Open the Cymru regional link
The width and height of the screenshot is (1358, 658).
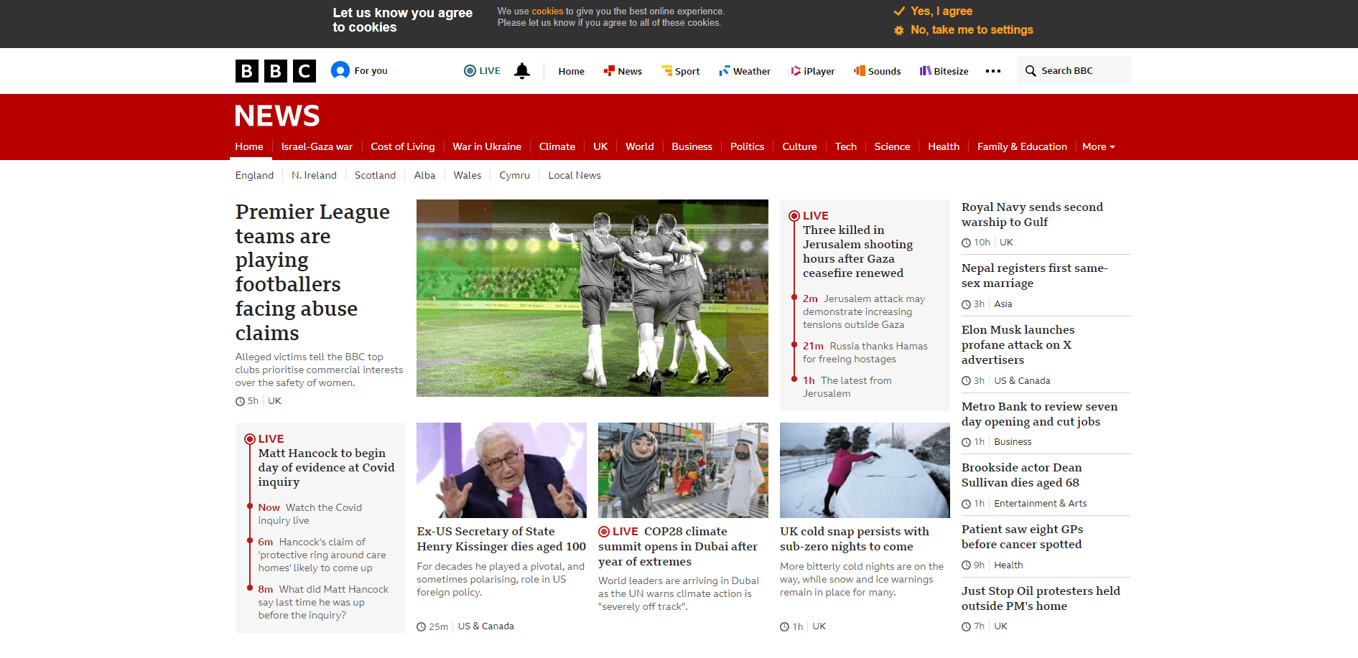(514, 175)
